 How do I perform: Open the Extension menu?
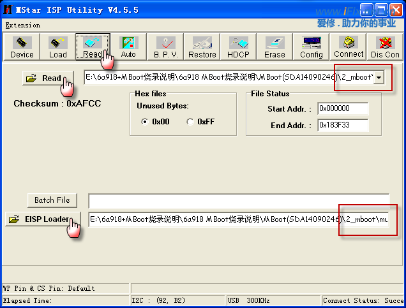(22, 26)
